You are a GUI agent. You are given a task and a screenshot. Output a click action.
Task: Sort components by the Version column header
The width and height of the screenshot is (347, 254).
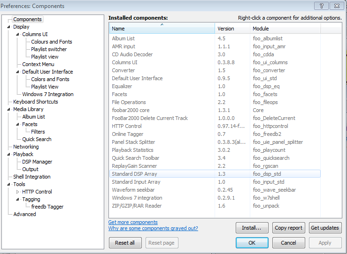click(x=232, y=29)
